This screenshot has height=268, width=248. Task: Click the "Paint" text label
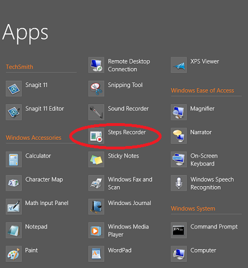tap(32, 250)
